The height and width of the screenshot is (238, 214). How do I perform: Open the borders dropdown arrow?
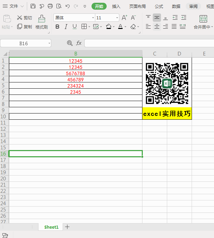pyautogui.click(x=89, y=27)
